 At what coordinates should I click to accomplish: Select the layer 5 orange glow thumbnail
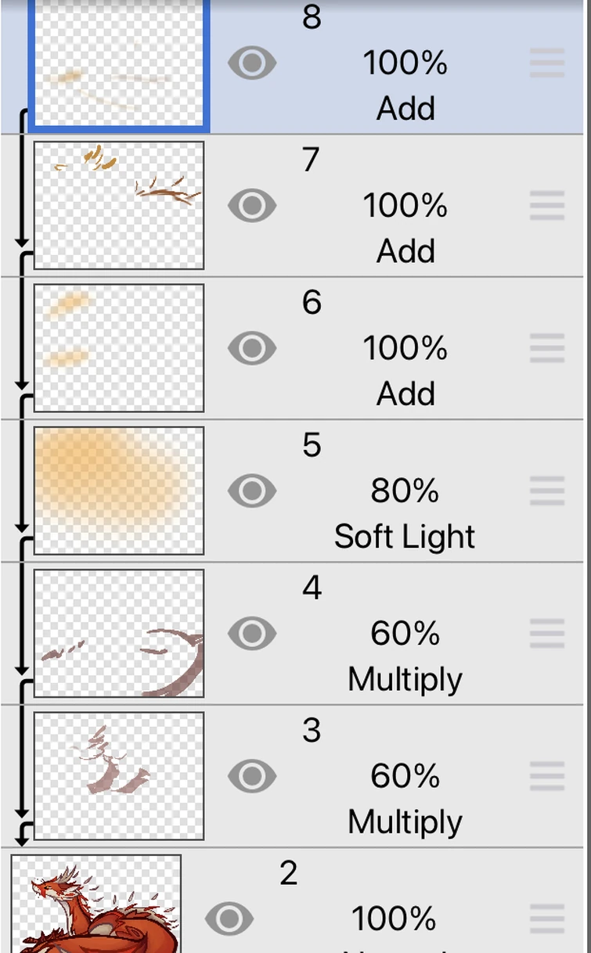119,491
